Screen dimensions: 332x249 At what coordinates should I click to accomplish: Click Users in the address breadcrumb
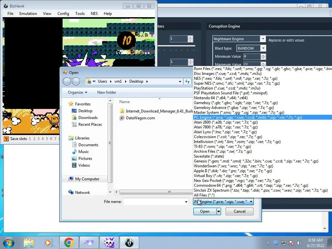point(102,81)
